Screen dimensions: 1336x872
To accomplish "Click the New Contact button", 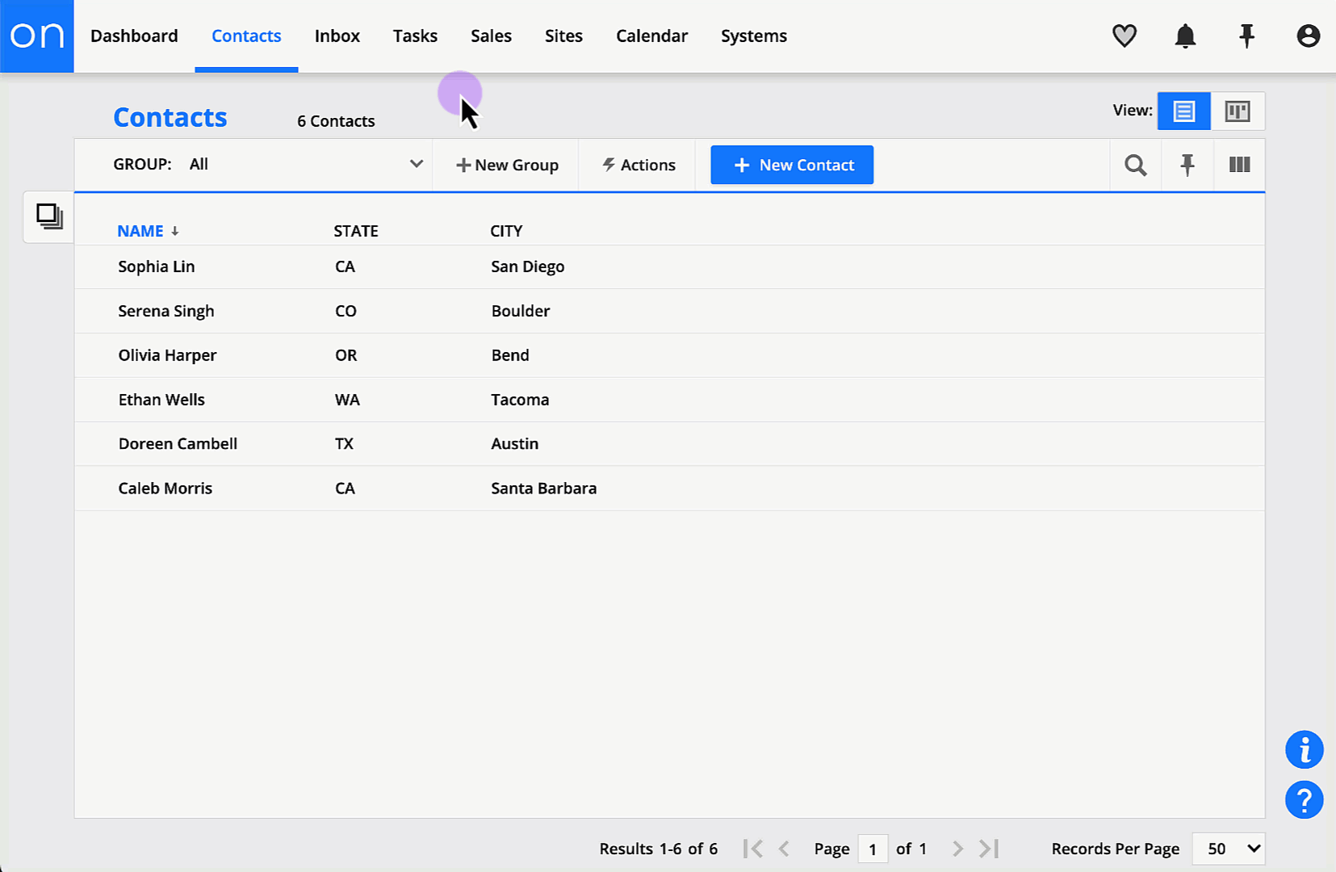I will pos(791,166).
